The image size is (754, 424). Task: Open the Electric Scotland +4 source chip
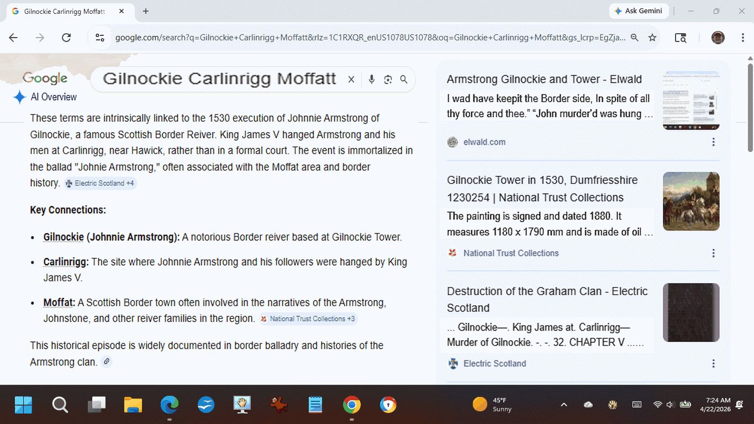tap(100, 184)
